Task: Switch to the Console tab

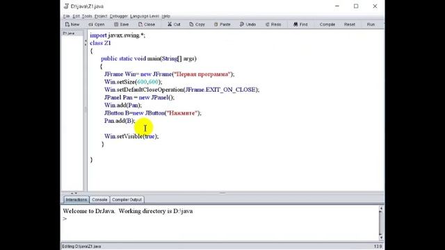Action: click(x=99, y=199)
